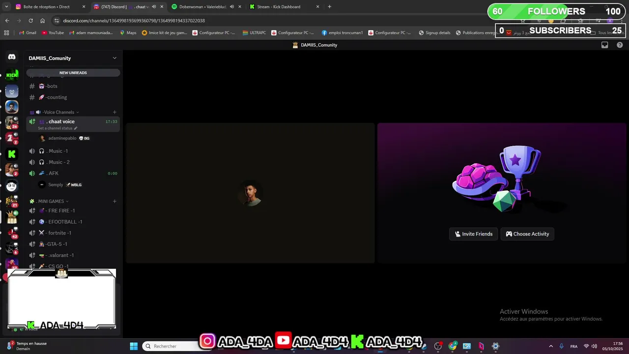629x354 pixels.
Task: Jump to NEW UNREADS
Action: 73,73
